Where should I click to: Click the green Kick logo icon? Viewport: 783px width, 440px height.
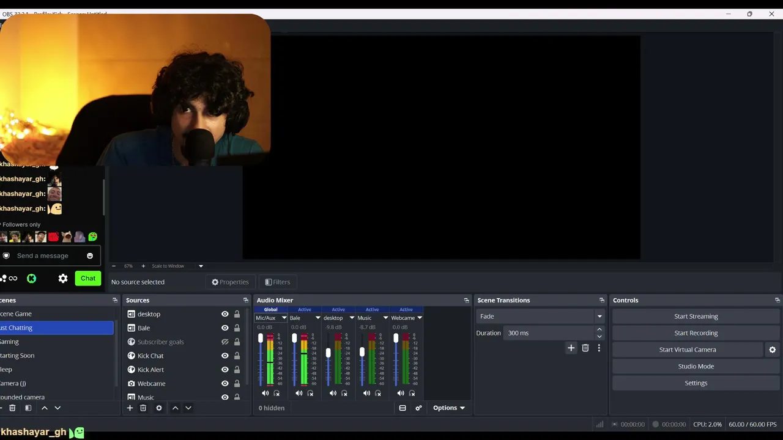(31, 278)
